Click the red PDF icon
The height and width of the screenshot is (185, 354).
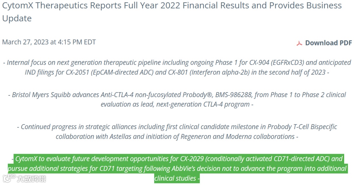click(x=299, y=43)
